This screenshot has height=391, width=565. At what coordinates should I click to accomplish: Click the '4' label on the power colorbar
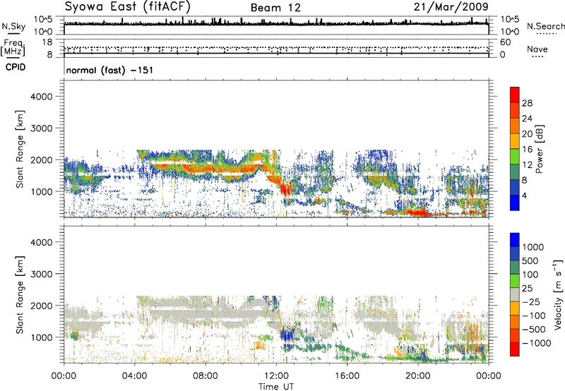pos(525,196)
